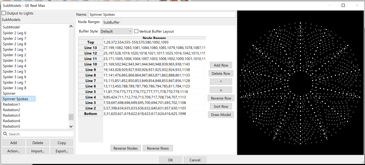The width and height of the screenshot is (365, 165).
Task: Select the Line 13 row header
Action: tap(91, 47)
